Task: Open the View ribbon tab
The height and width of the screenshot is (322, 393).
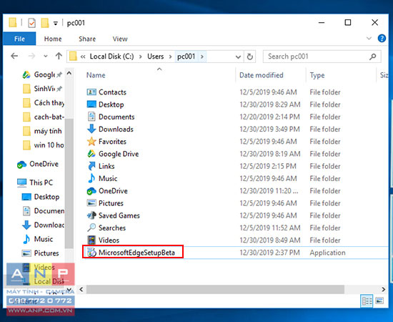Action: tap(120, 39)
